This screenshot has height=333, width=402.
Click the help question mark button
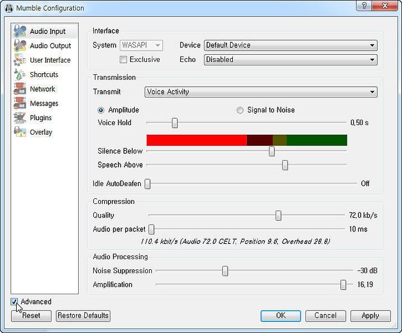pyautogui.click(x=363, y=6)
